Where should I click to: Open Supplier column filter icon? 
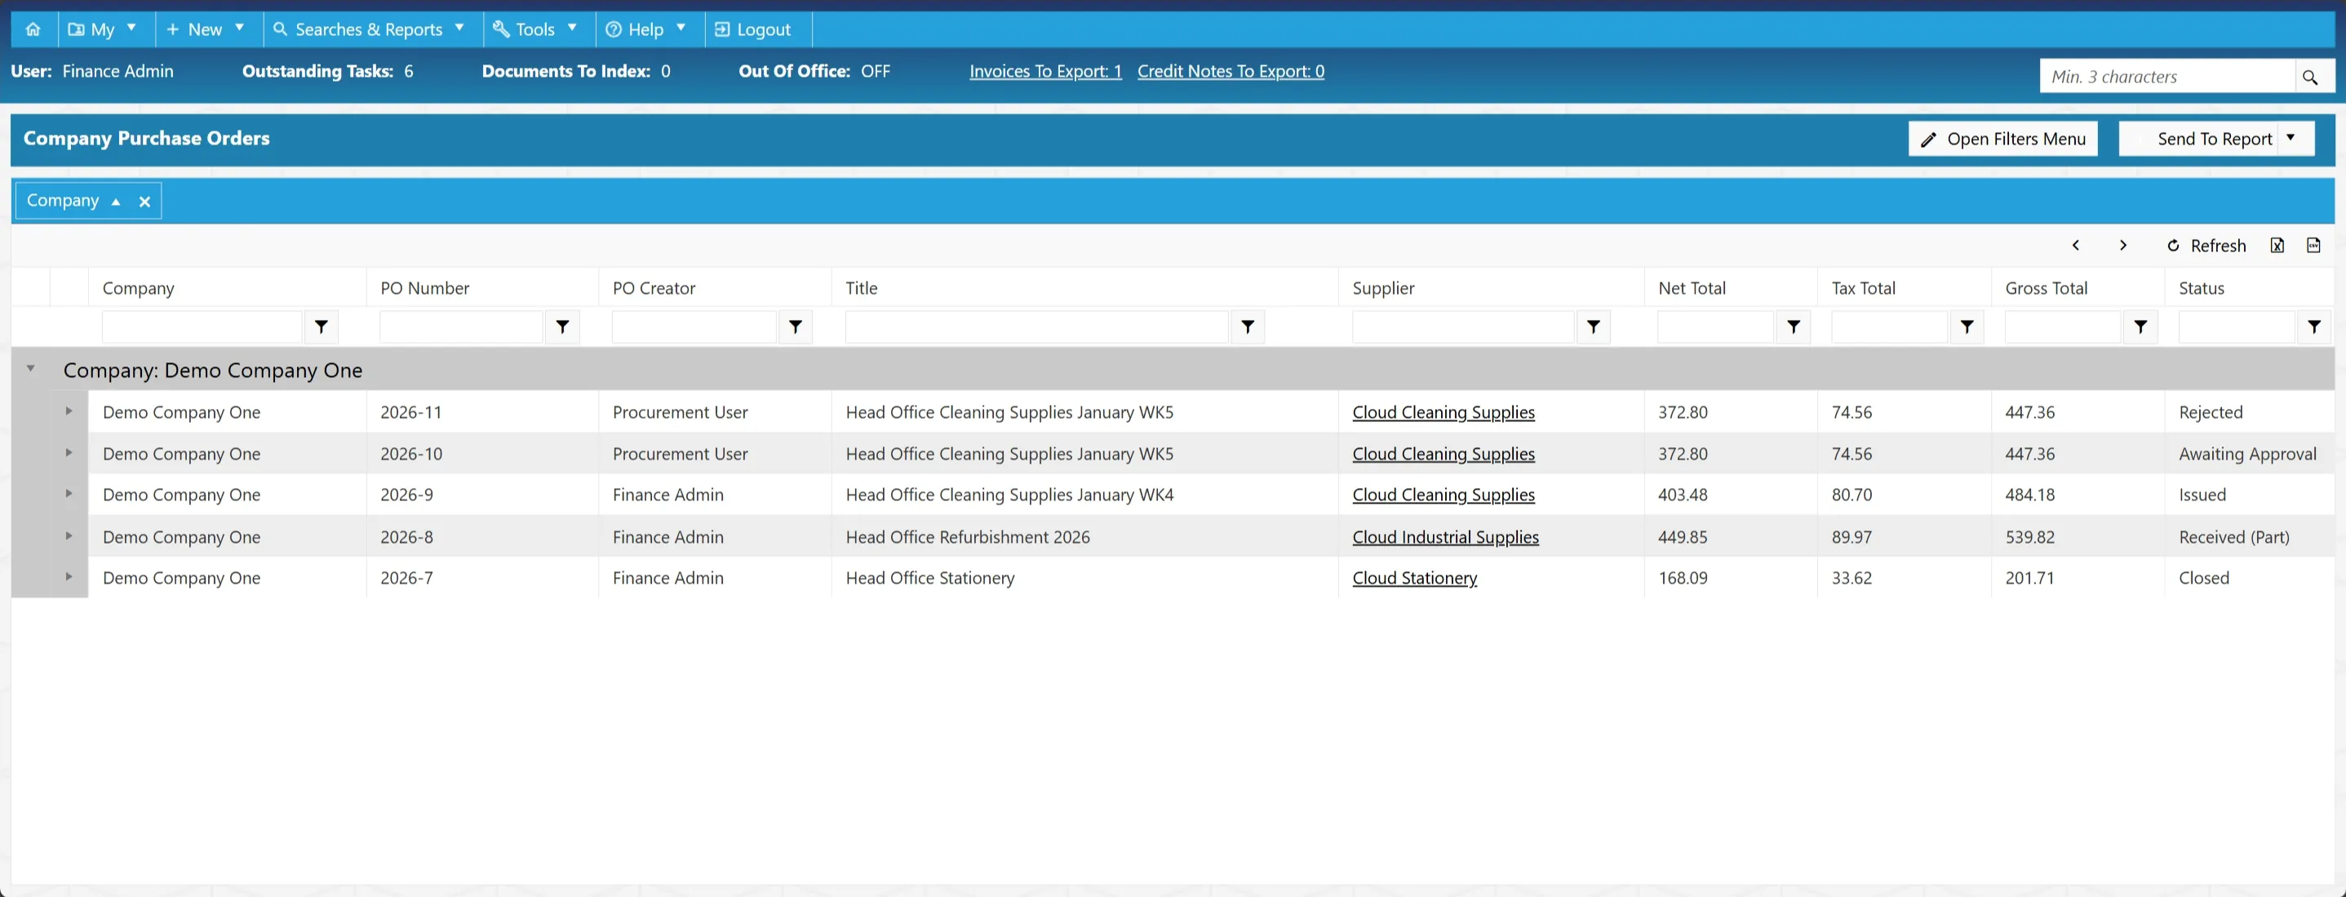(1593, 327)
